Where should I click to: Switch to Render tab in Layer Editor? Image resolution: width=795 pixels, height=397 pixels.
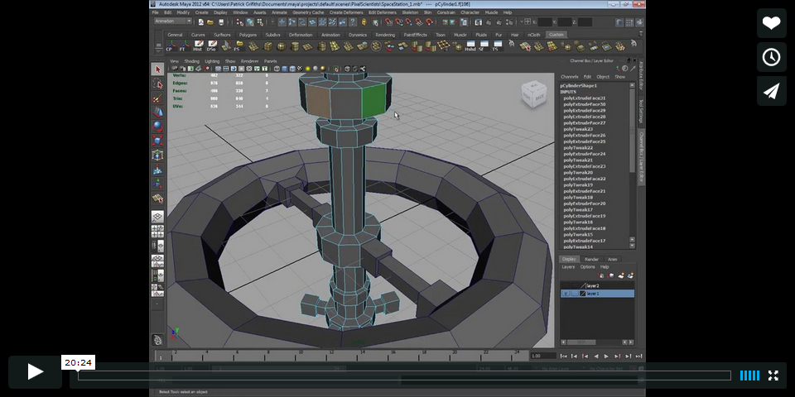(x=591, y=259)
